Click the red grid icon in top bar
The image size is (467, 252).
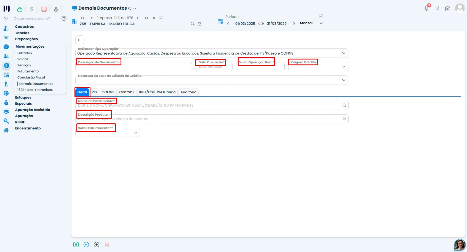(44, 9)
